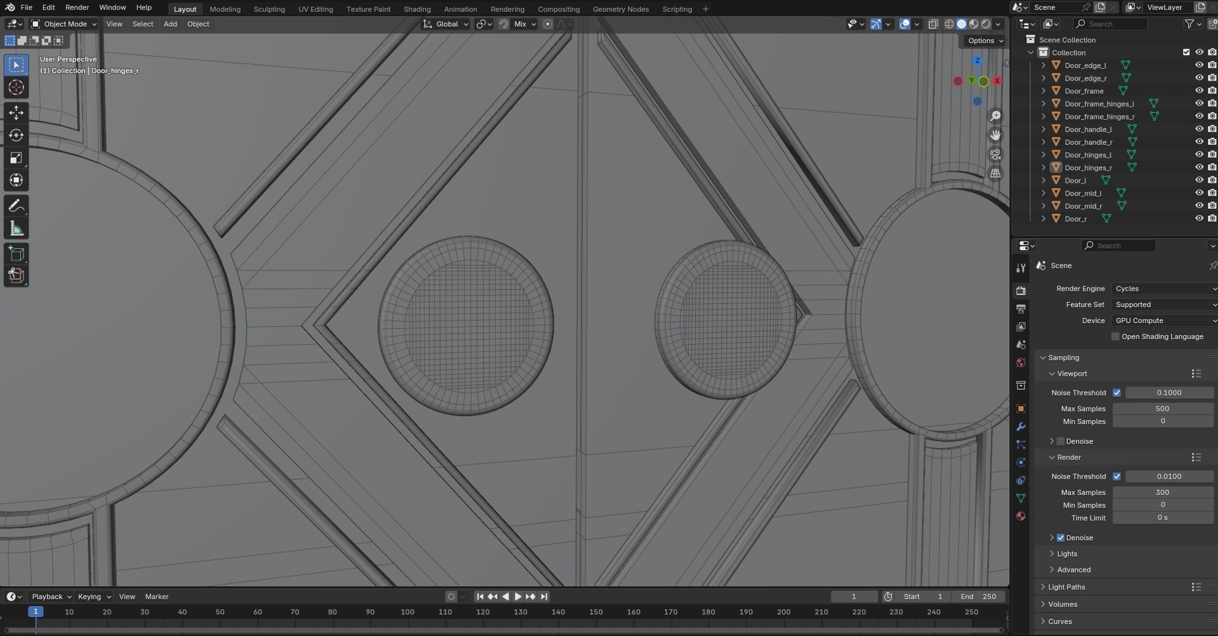This screenshot has width=1218, height=636.
Task: Click the pan view hand icon
Action: [x=995, y=135]
